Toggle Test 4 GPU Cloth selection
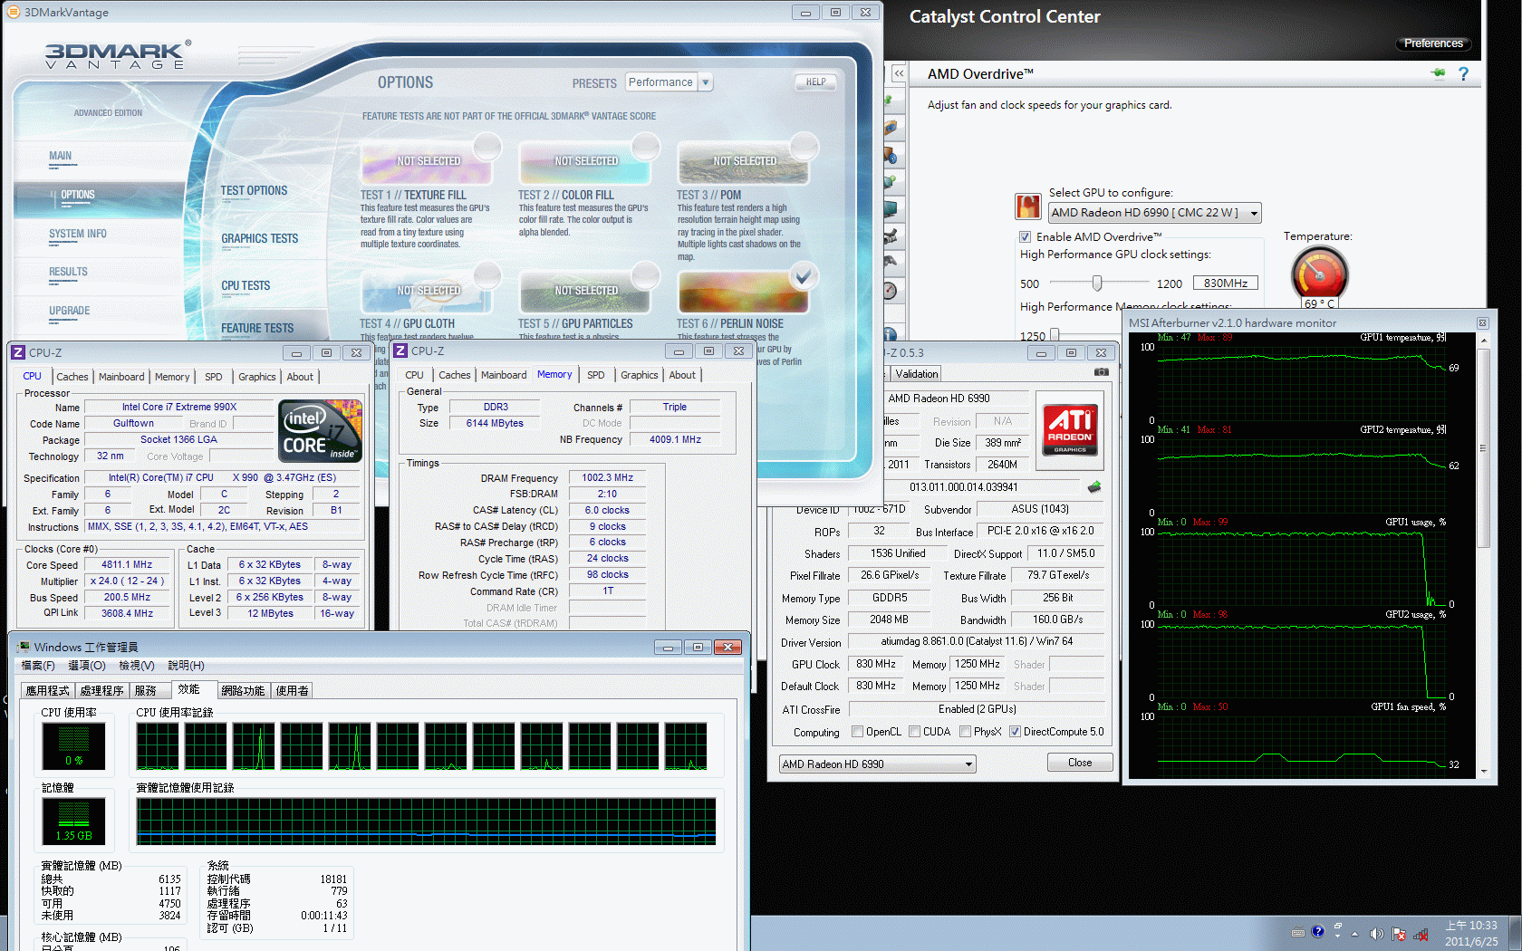The image size is (1522, 951). click(487, 275)
